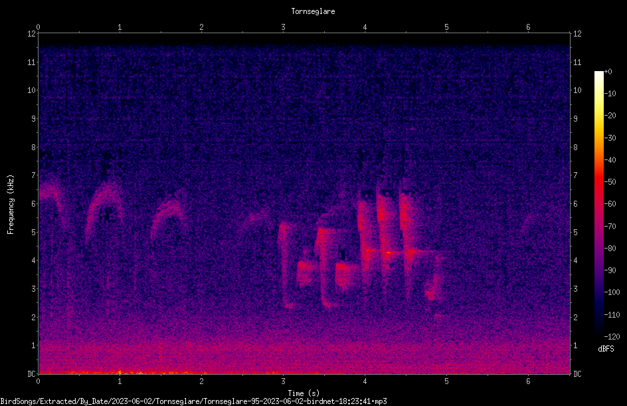Click the file path text at bottom
This screenshot has width=627, height=406.
click(x=193, y=401)
